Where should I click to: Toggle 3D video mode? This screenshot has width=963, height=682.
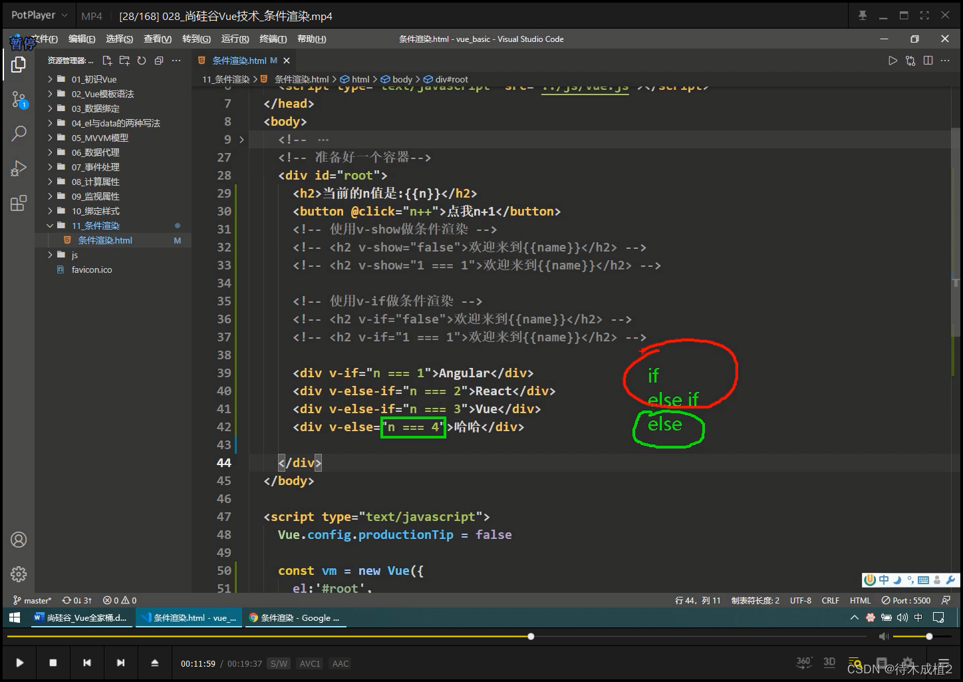(829, 662)
